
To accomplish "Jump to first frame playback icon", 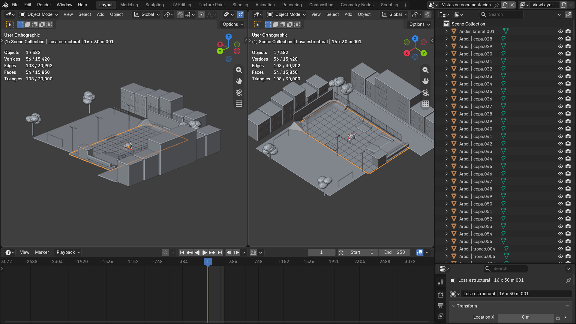I will 182,253.
